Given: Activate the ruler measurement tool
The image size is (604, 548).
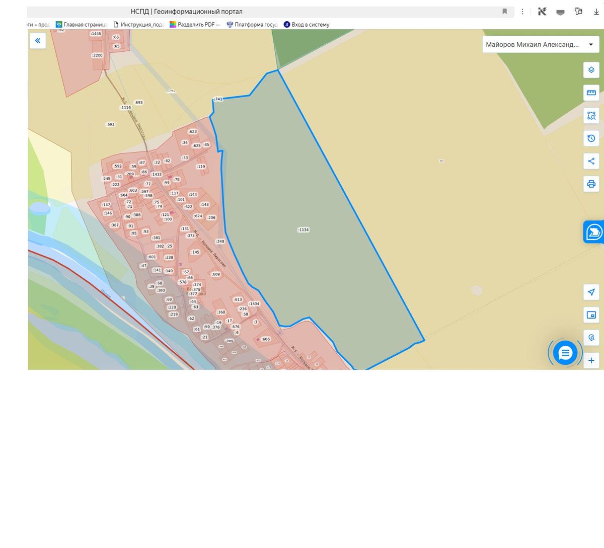Looking at the screenshot, I should point(591,93).
